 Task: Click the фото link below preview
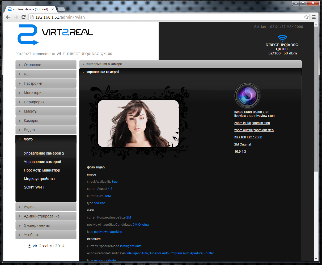91,167
